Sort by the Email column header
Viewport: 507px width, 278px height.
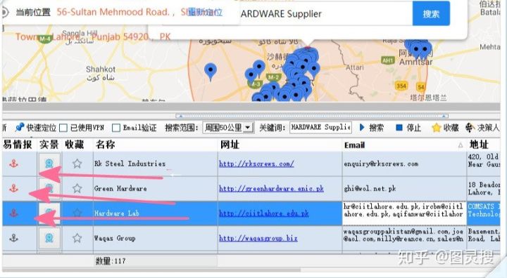coord(404,145)
